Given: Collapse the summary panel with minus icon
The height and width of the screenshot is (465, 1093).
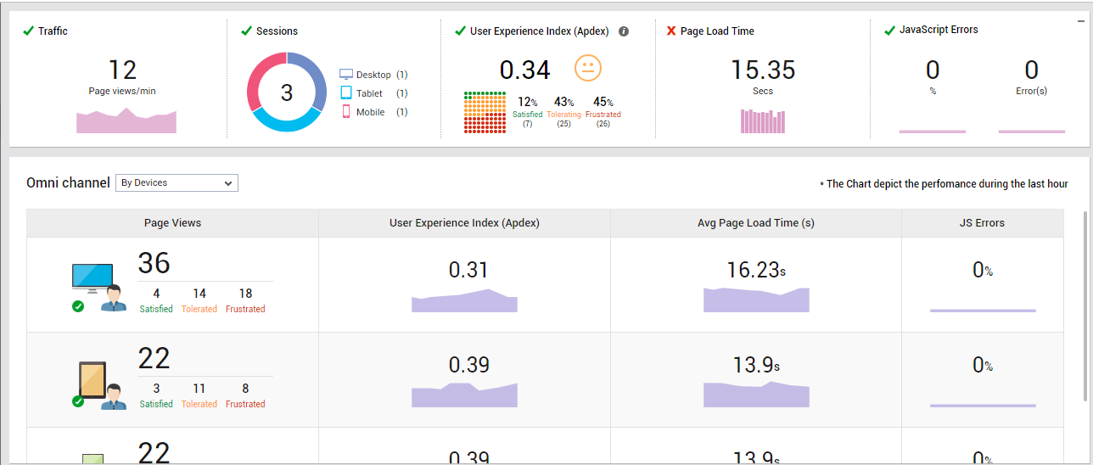Looking at the screenshot, I should 1080,22.
